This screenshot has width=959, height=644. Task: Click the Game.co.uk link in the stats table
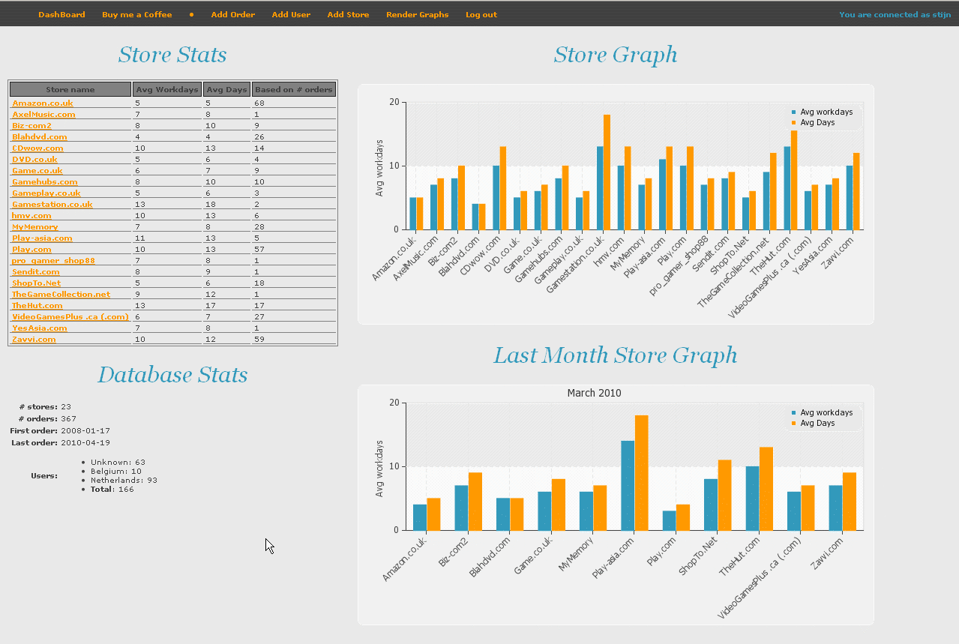point(37,170)
